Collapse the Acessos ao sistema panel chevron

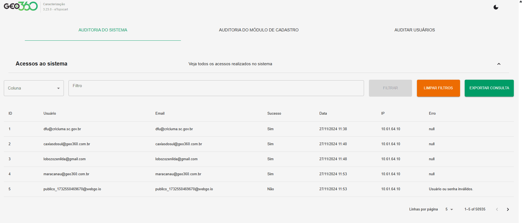point(499,64)
